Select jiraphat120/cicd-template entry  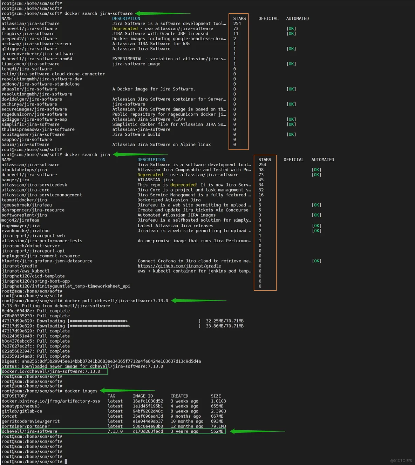[x=33, y=276]
